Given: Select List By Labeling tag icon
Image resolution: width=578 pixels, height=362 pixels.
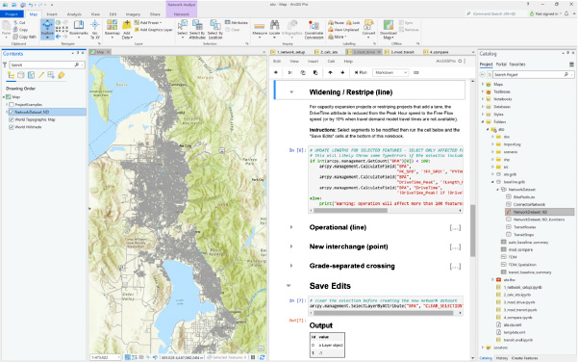Looking at the screenshot, I should (x=62, y=75).
